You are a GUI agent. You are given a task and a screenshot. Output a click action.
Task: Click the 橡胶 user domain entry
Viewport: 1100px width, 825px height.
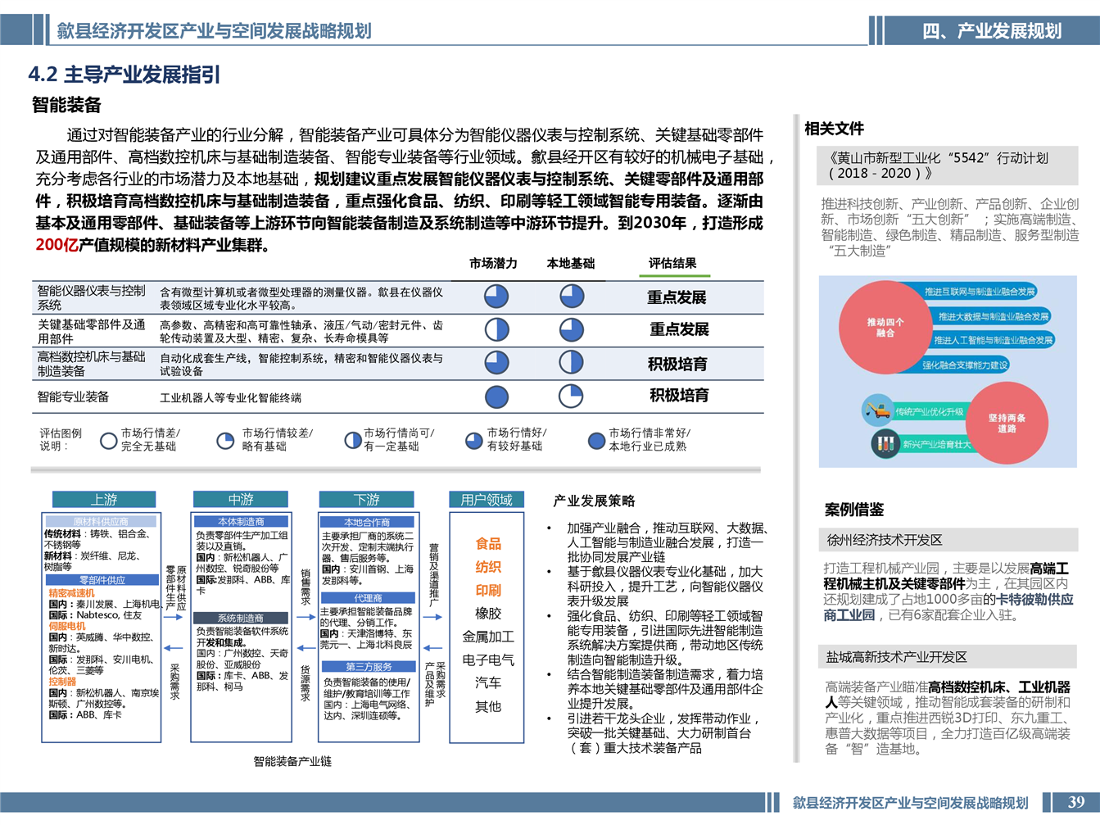pos(488,614)
